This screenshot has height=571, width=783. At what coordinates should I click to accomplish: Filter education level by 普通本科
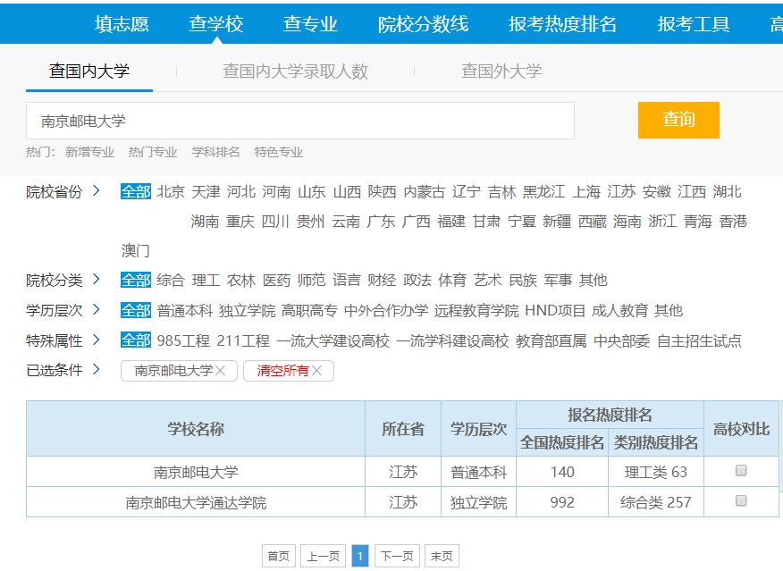[x=185, y=310]
